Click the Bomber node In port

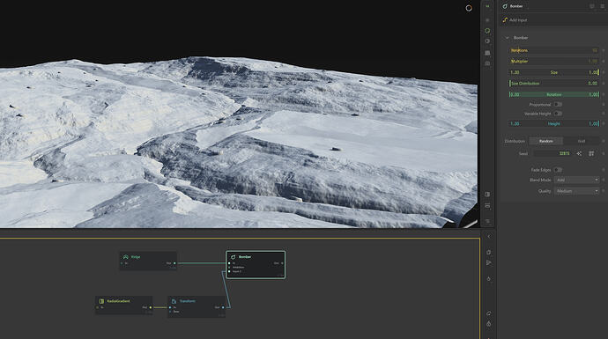[x=229, y=263]
